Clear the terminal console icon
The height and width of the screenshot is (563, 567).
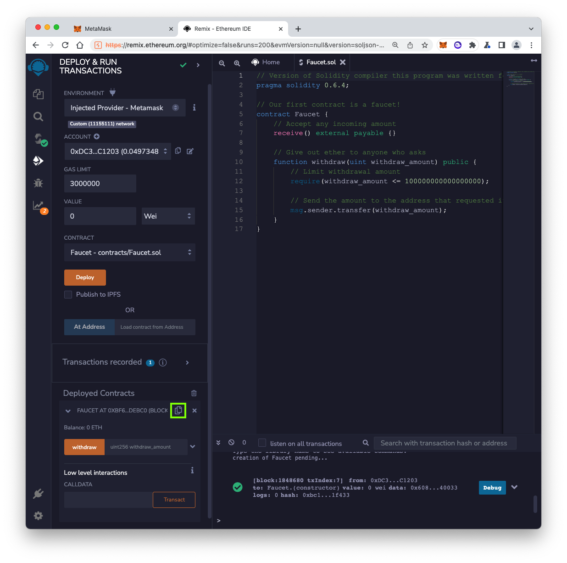(232, 442)
